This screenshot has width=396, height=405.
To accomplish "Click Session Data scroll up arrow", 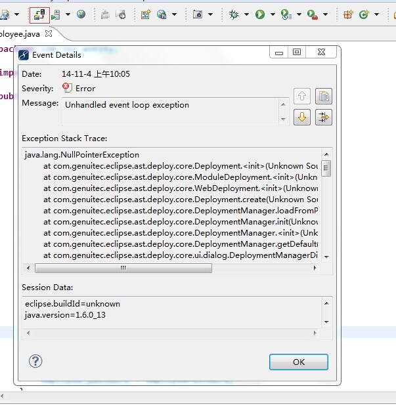I will (x=326, y=303).
